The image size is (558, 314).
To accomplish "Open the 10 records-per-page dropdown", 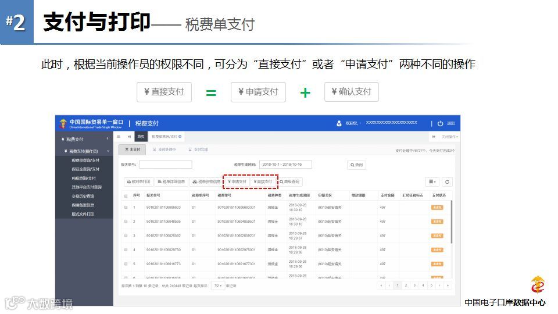I will (218, 286).
